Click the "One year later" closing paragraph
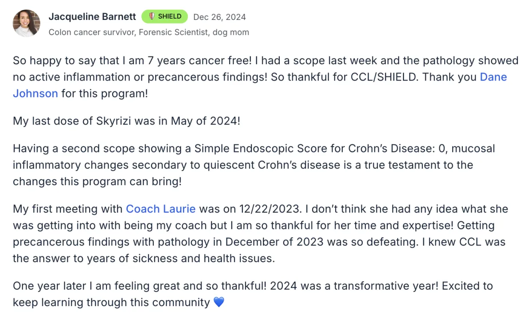This screenshot has height=314, width=532. click(253, 294)
